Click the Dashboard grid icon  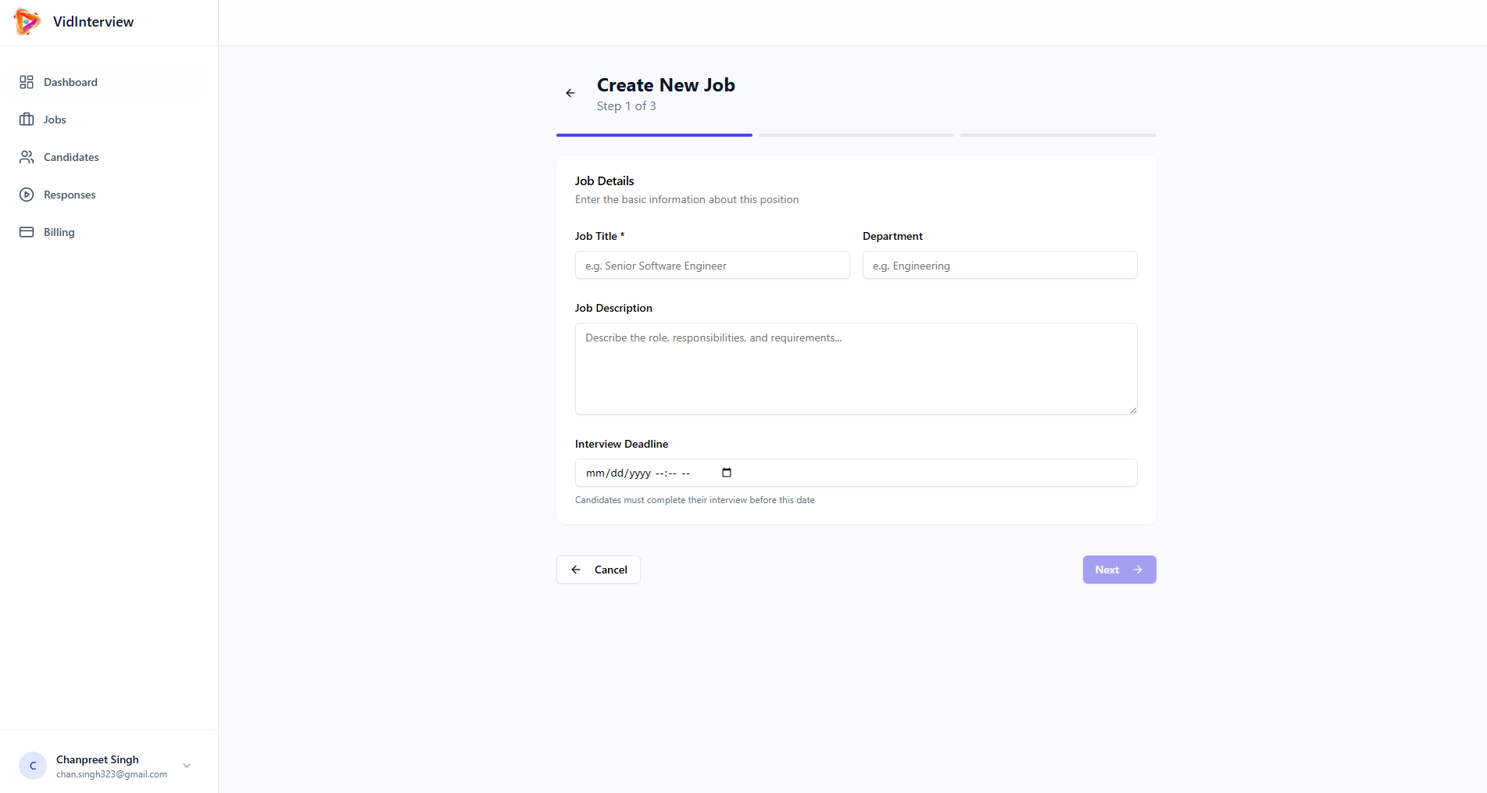click(x=27, y=82)
